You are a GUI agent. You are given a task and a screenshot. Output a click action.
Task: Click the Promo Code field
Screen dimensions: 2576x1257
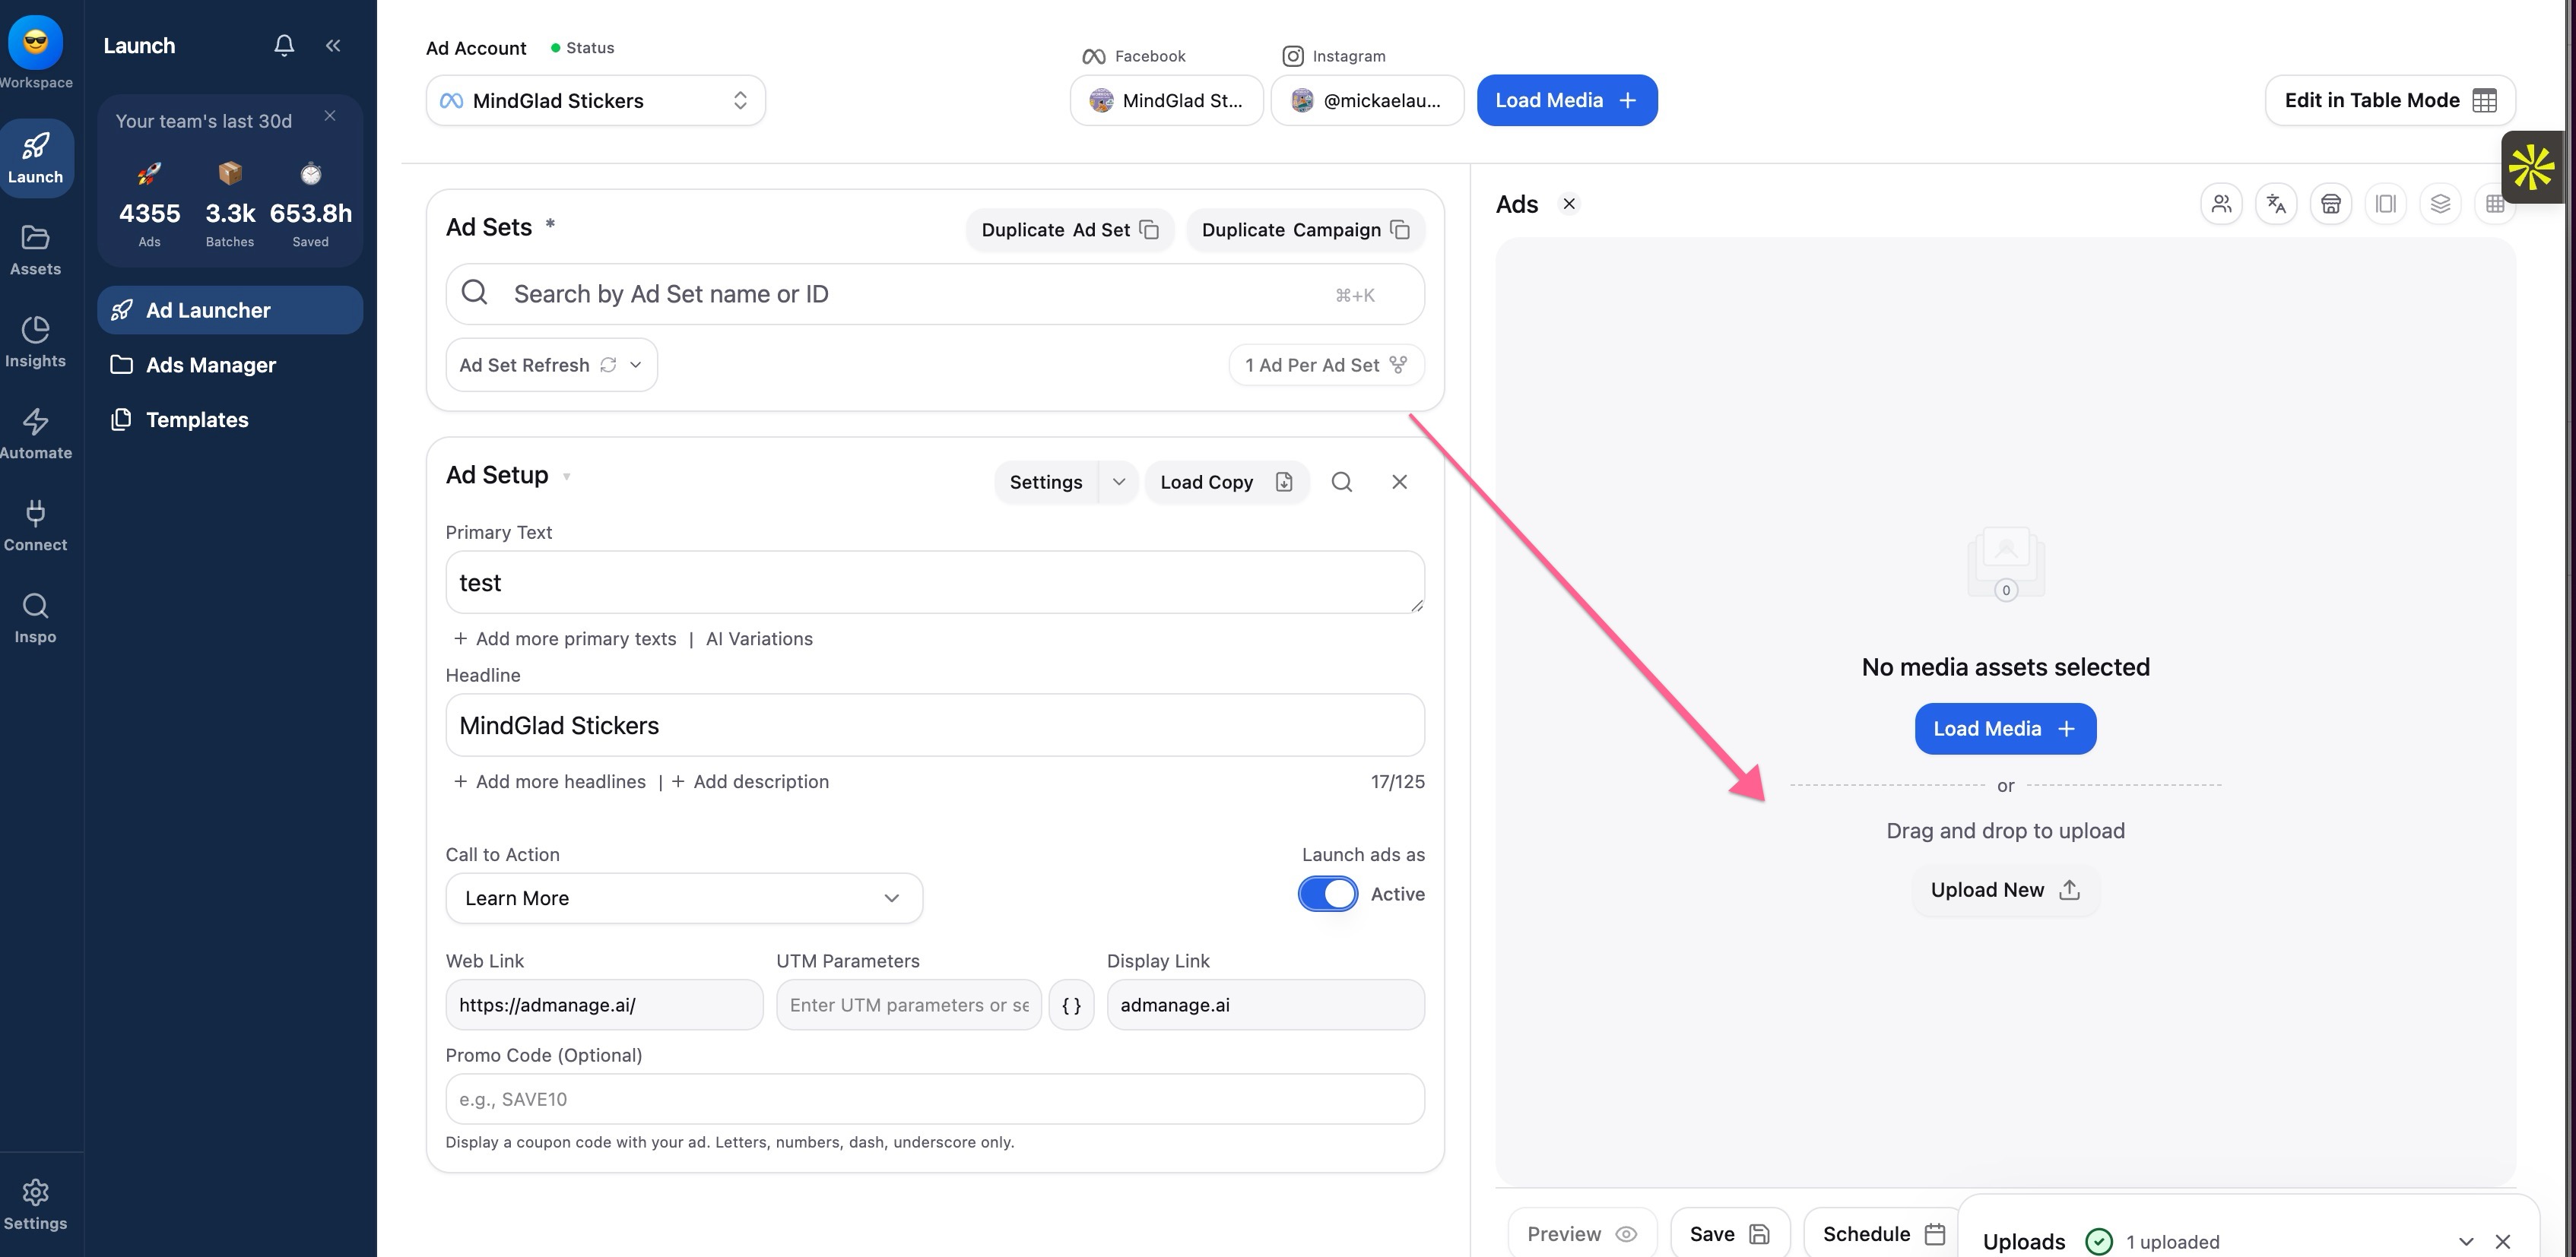pyautogui.click(x=935, y=1099)
